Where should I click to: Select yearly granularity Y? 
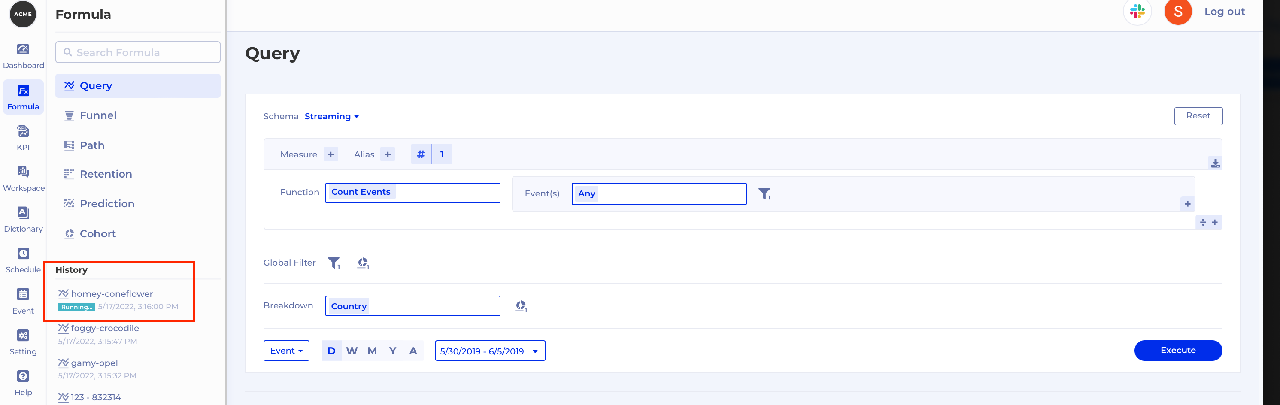393,351
